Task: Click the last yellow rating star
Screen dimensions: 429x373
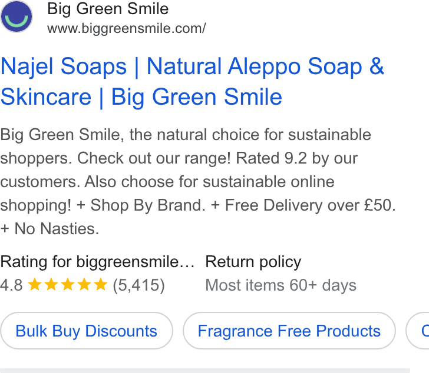Action: click(101, 284)
